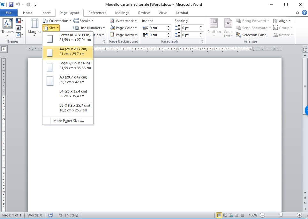This screenshot has height=219, width=308.
Task: Switch to Outline view
Action: tap(237, 215)
